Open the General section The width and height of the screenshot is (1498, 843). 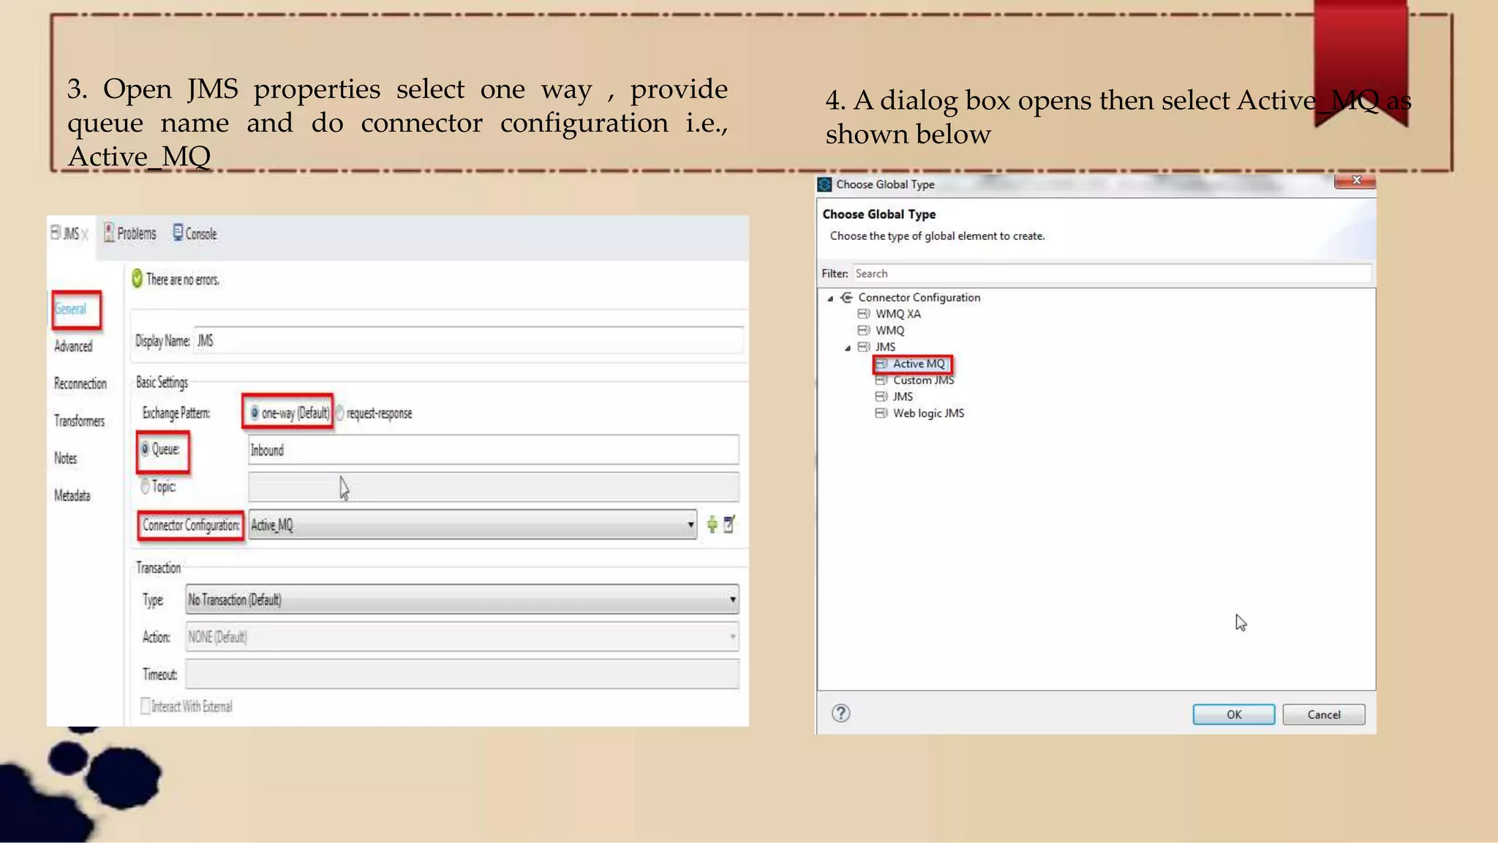tap(71, 309)
